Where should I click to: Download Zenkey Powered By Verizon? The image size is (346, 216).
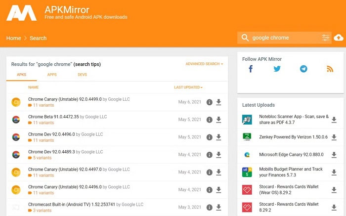(334, 137)
